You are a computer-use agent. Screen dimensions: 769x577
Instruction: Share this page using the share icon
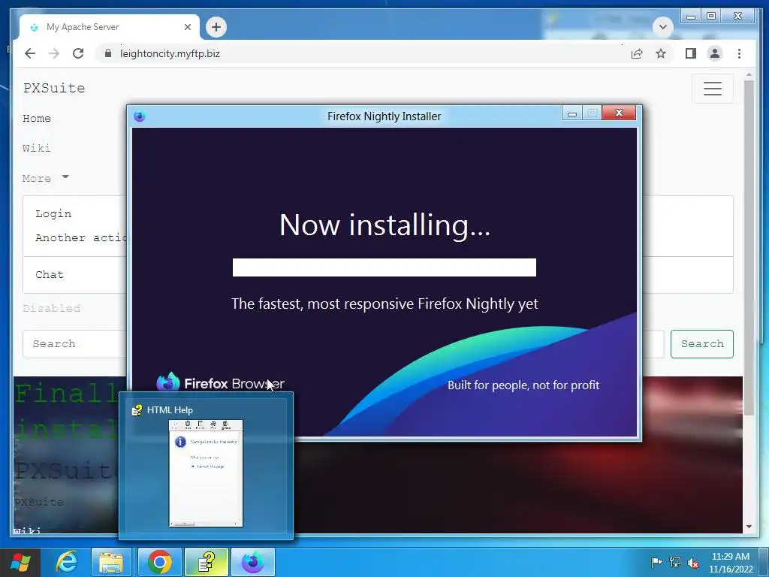tap(637, 53)
